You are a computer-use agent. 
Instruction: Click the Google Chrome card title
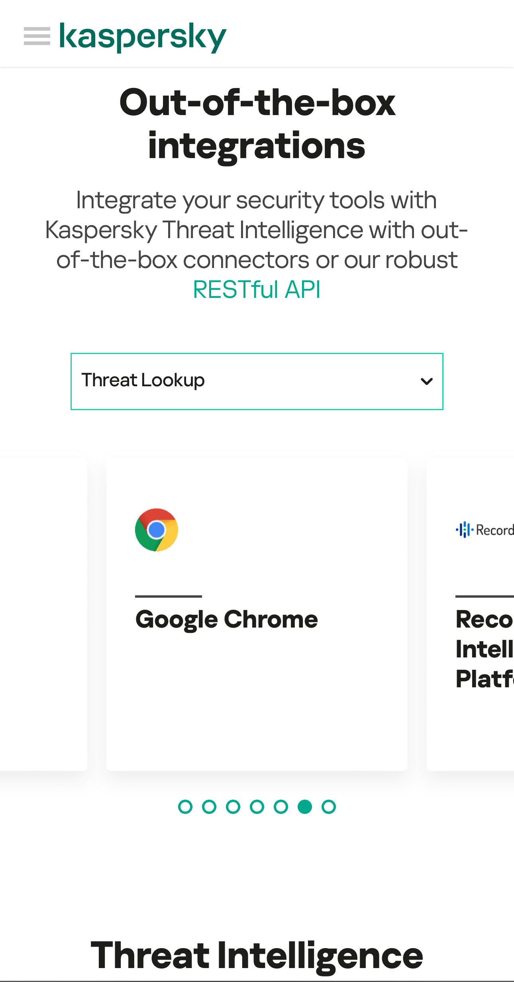[x=226, y=620]
